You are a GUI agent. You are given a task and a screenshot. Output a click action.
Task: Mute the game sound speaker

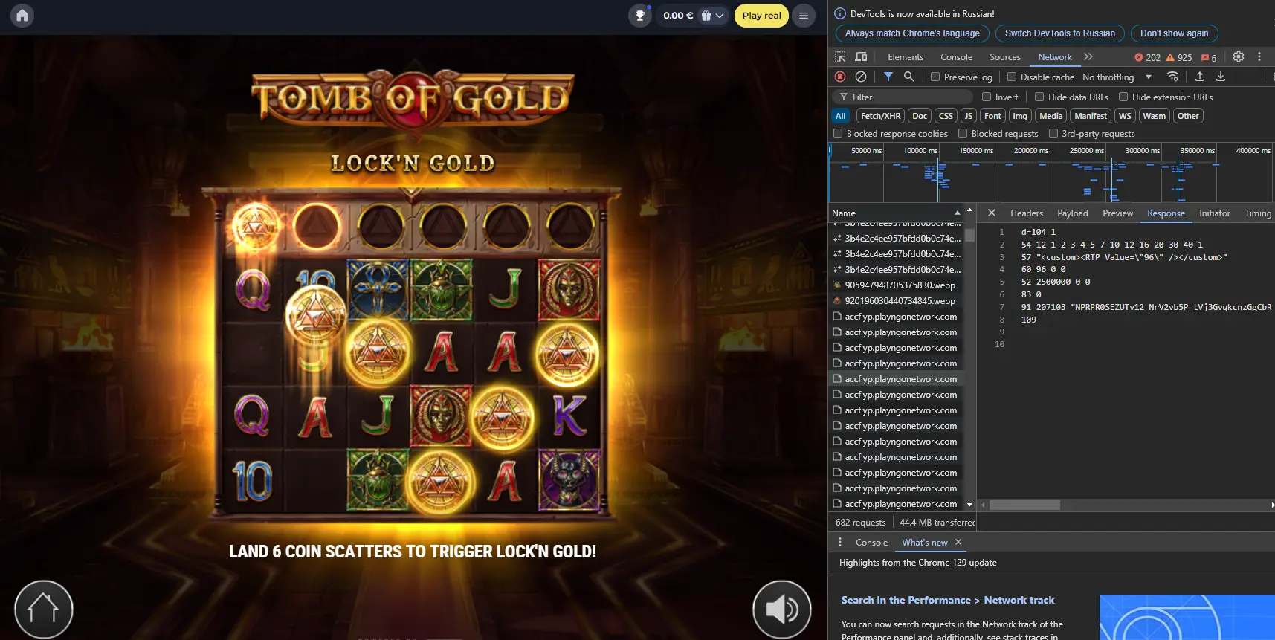click(781, 609)
